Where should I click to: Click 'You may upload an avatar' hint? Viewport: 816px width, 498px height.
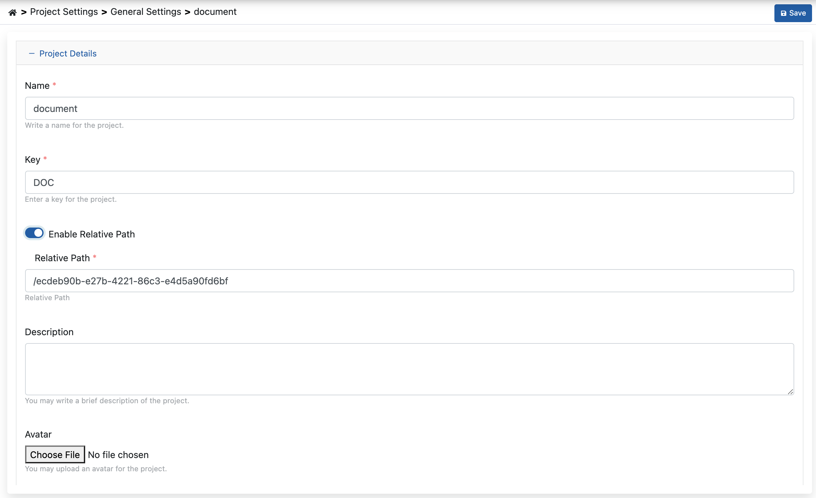[96, 469]
